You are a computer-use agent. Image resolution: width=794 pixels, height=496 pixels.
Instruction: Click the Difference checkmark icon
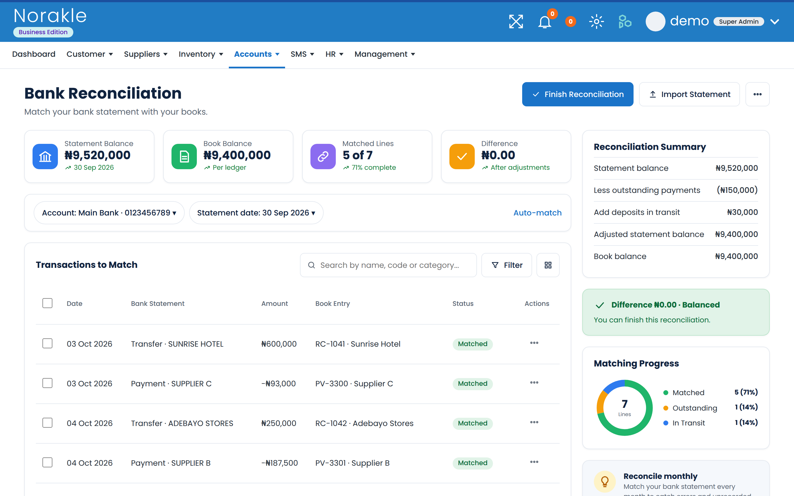(x=462, y=157)
